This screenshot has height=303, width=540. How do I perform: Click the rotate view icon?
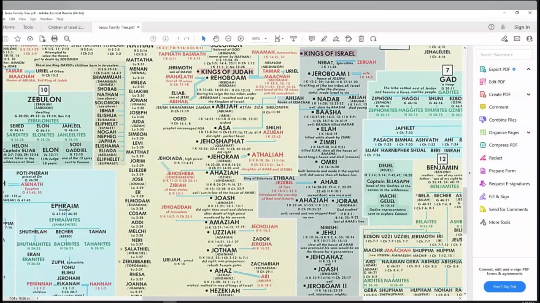point(373,39)
